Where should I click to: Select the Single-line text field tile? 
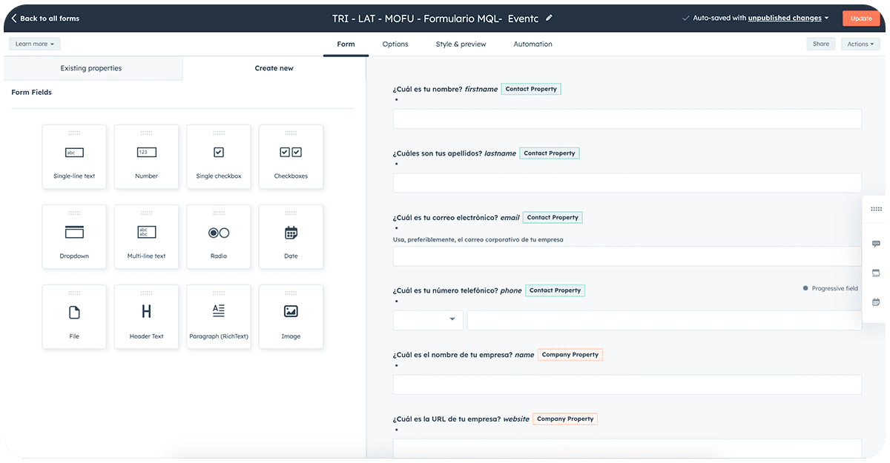pos(74,156)
